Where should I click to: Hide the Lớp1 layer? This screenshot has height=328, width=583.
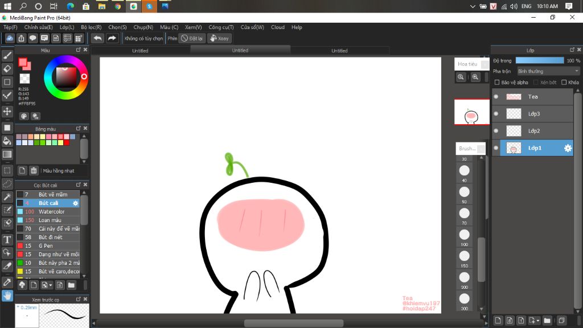496,148
